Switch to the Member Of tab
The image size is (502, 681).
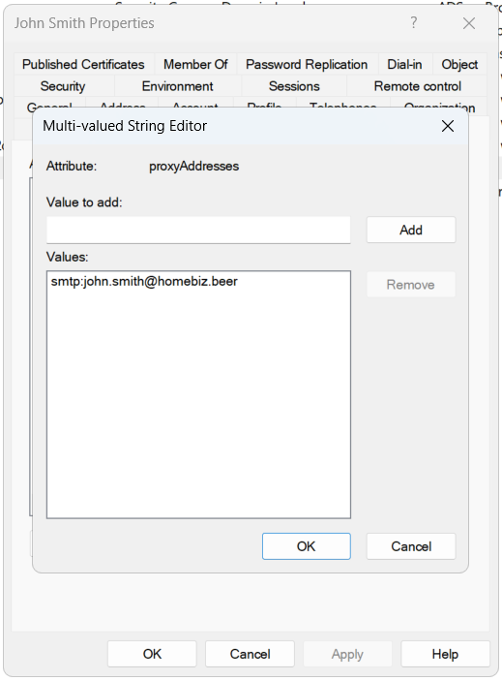coord(195,64)
